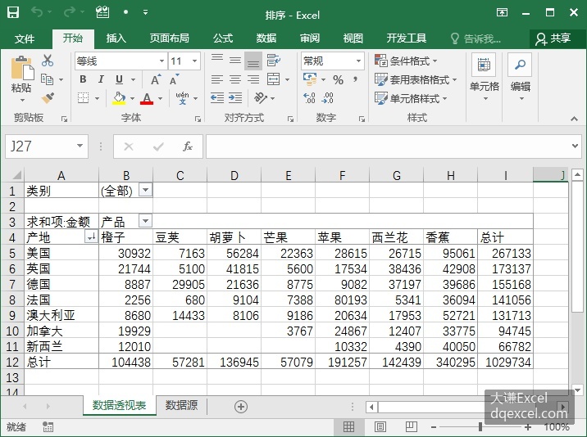This screenshot has height=437, width=587.
Task: Open 套用表格格式 table format menu
Action: (x=416, y=79)
